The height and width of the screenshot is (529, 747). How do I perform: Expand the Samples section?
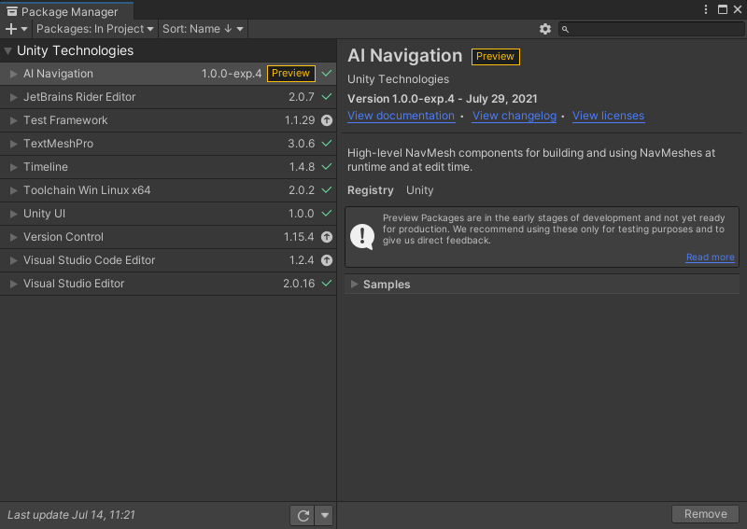tap(355, 285)
